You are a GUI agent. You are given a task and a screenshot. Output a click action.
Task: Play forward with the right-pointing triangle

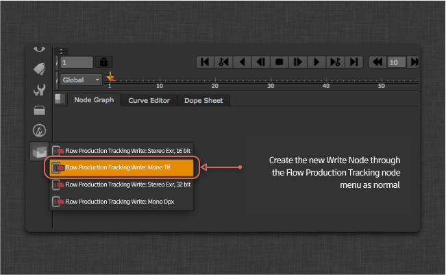point(316,62)
